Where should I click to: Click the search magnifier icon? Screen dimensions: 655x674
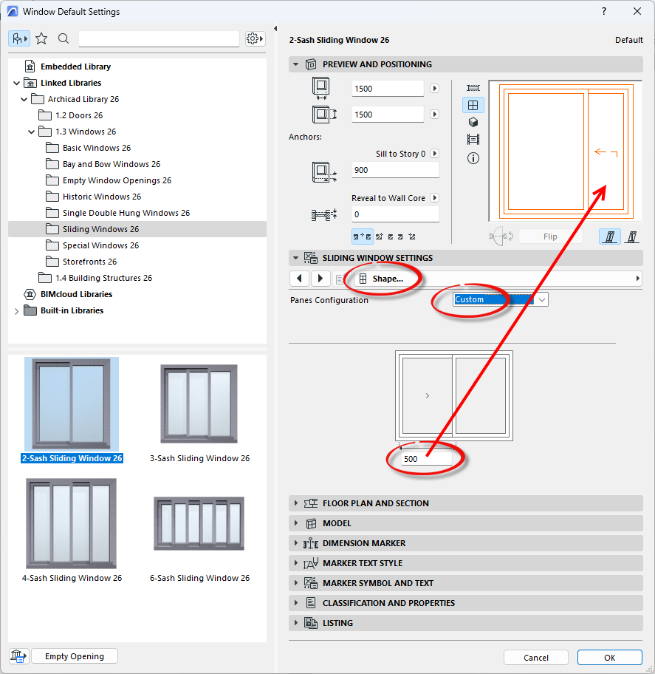tap(64, 38)
